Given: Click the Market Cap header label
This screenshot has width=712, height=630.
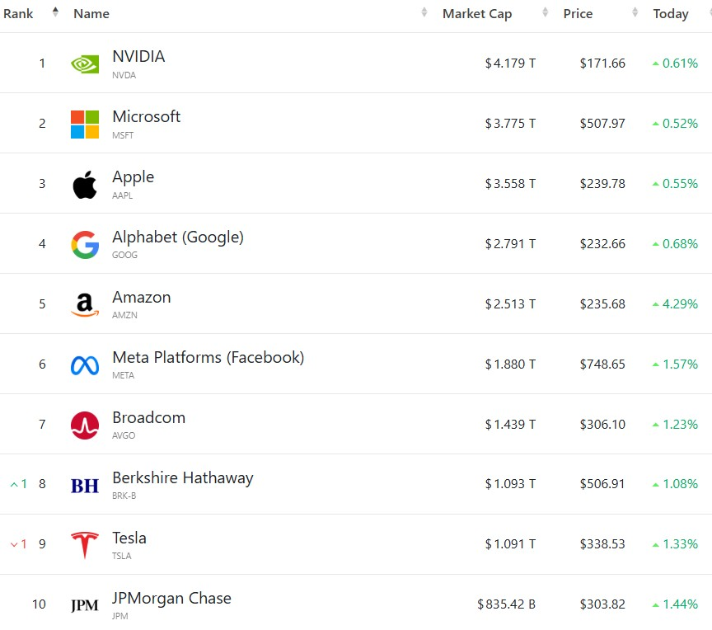Looking at the screenshot, I should [477, 14].
